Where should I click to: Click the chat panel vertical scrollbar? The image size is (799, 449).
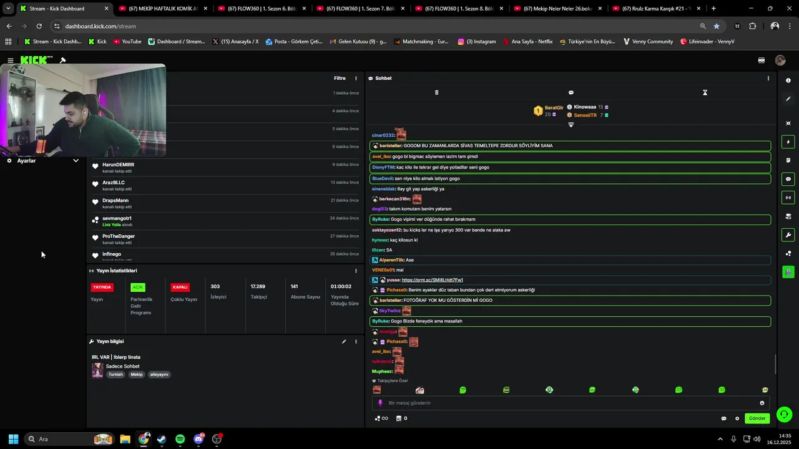click(775, 364)
